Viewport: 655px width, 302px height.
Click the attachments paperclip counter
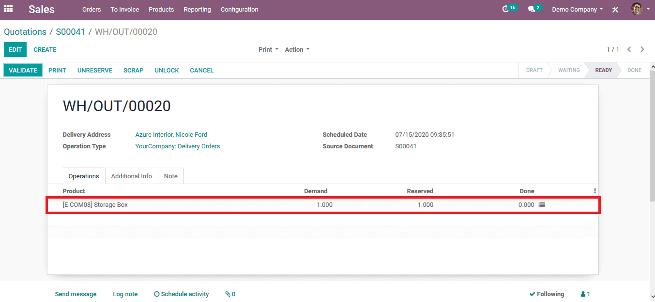coord(230,294)
